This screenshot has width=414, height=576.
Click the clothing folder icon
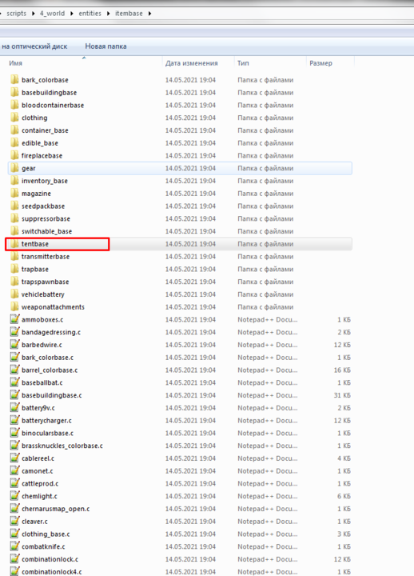tap(14, 118)
